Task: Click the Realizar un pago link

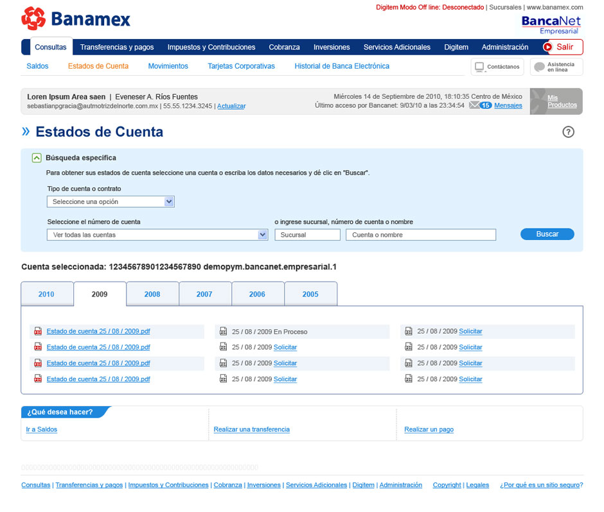Action: pos(429,429)
